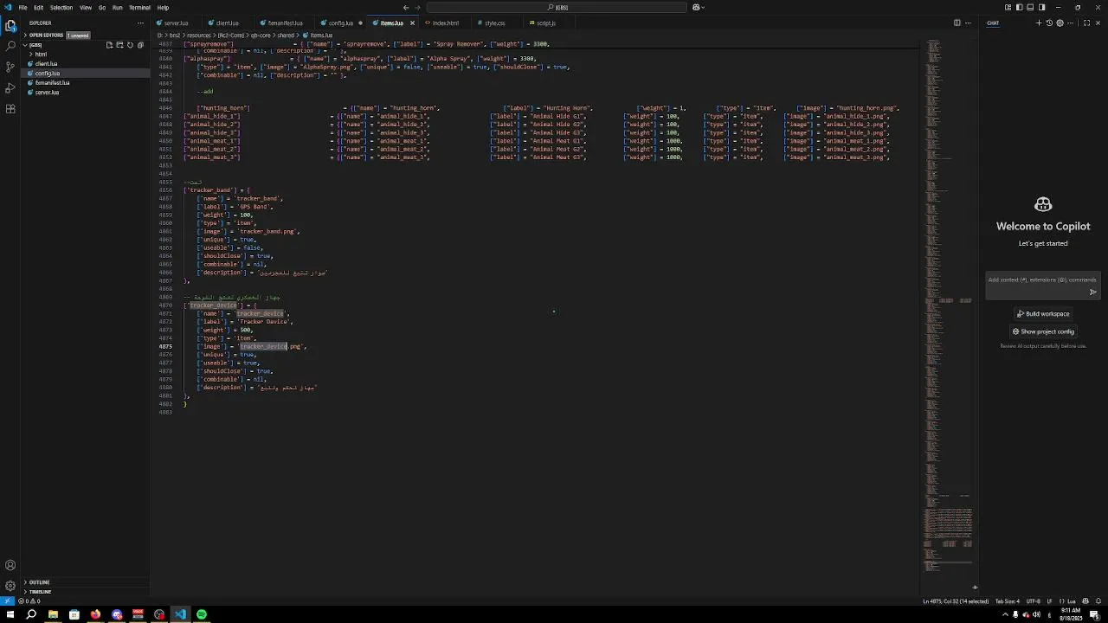Open the Extensions view

[10, 109]
